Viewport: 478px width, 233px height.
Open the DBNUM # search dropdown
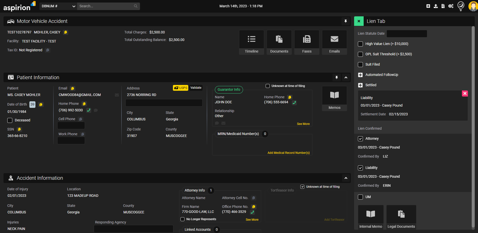click(58, 6)
